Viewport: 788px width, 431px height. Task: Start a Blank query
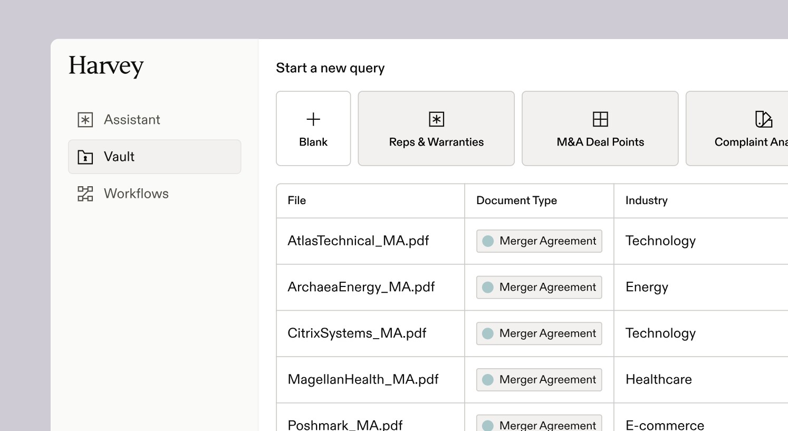(313, 129)
